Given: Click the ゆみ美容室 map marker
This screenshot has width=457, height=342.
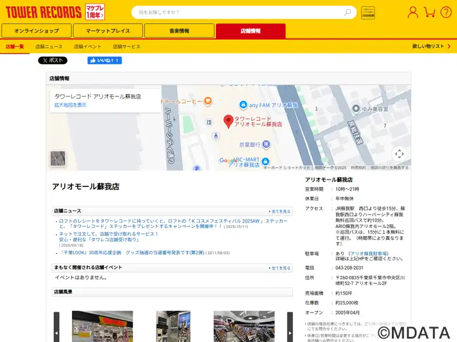Looking at the screenshot, I should pyautogui.click(x=356, y=109).
